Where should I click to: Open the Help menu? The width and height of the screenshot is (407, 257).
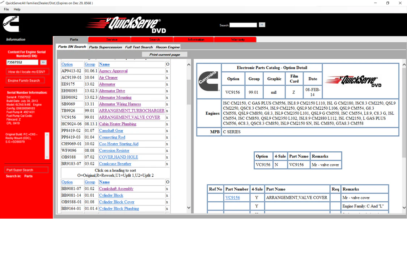[x=17, y=9]
